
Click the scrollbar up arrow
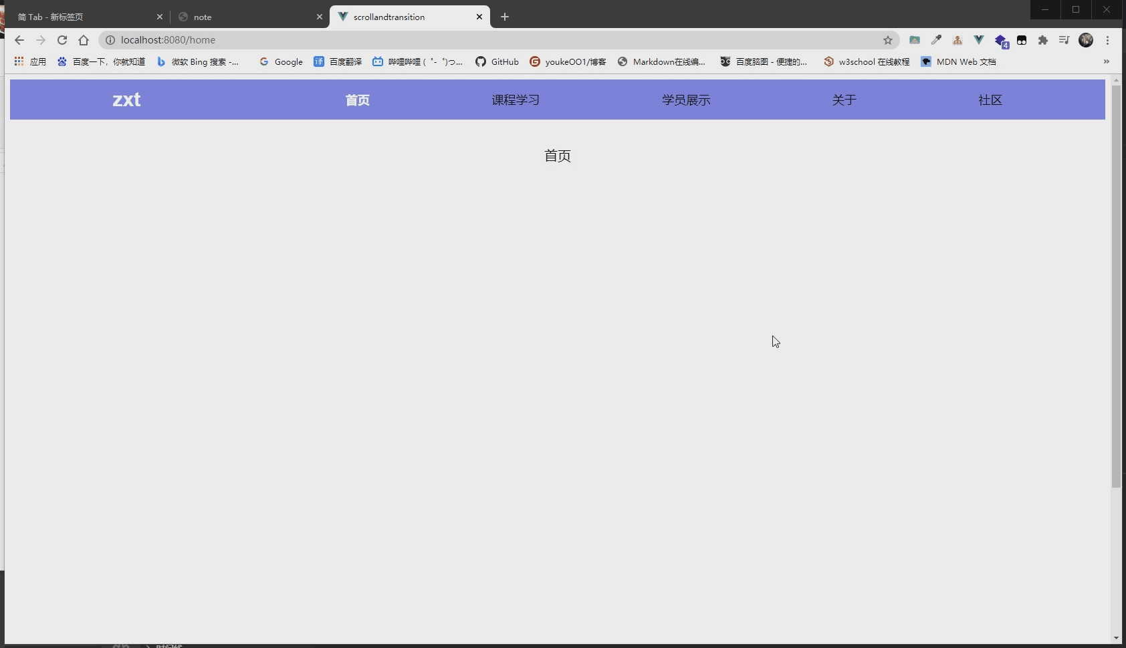click(x=1116, y=80)
